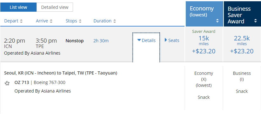Expand the Seats section
261x114 pixels.
[x=172, y=40]
